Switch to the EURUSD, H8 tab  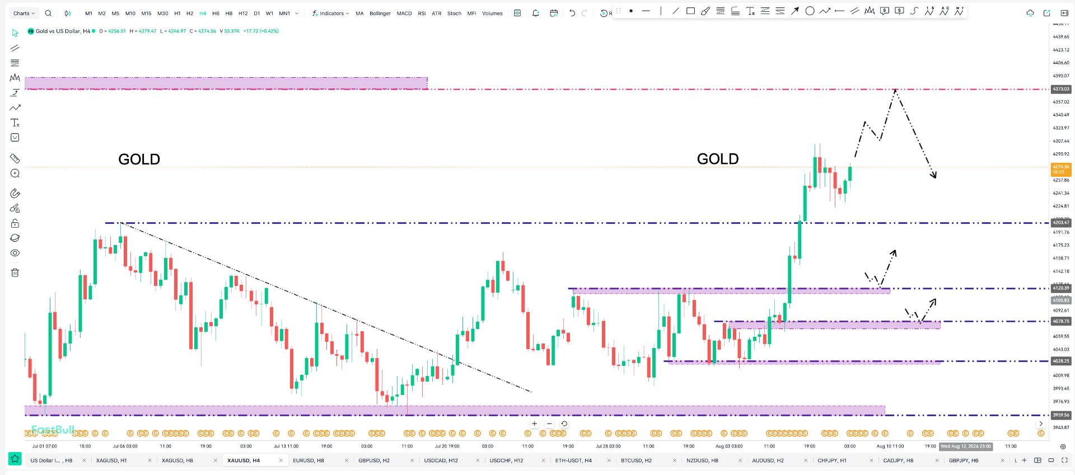click(x=309, y=460)
